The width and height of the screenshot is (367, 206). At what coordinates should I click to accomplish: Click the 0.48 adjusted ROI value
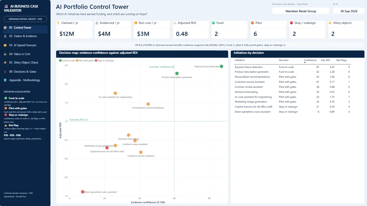182,34
